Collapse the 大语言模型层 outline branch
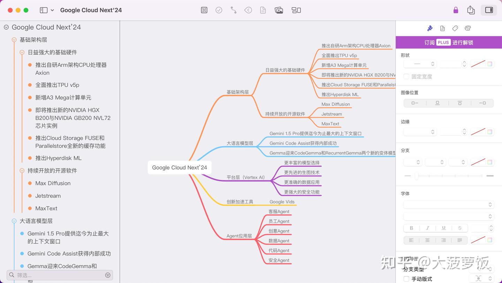502x283 pixels. pos(14,221)
